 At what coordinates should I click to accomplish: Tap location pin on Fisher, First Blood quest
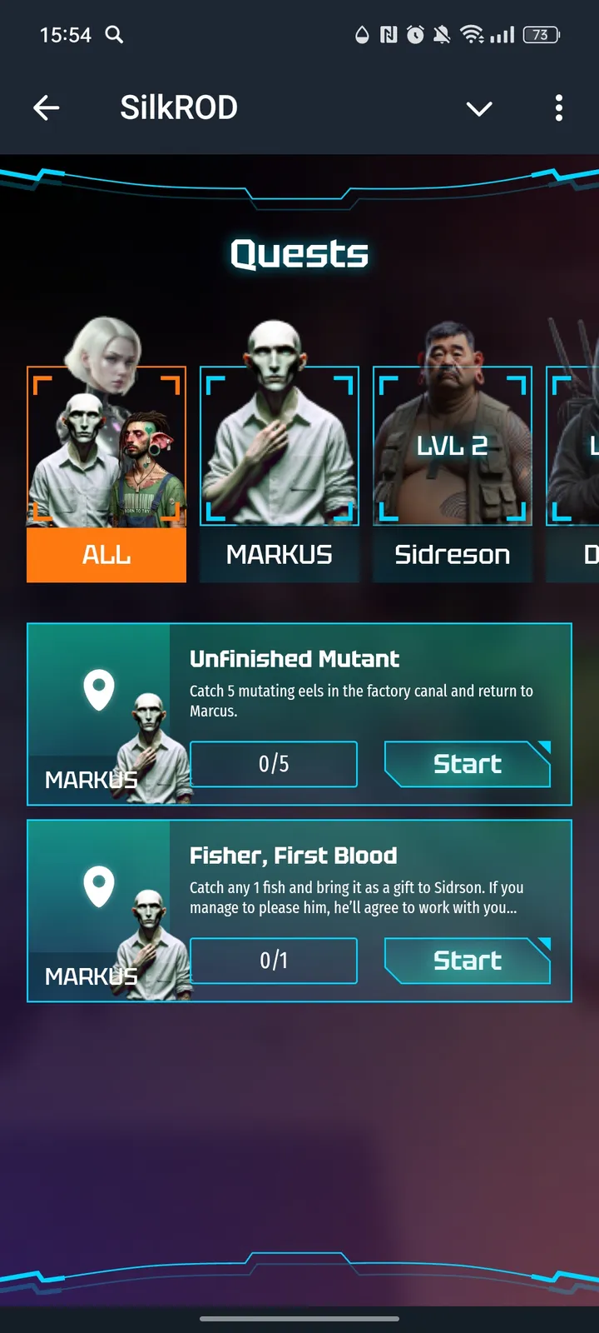[x=99, y=886]
